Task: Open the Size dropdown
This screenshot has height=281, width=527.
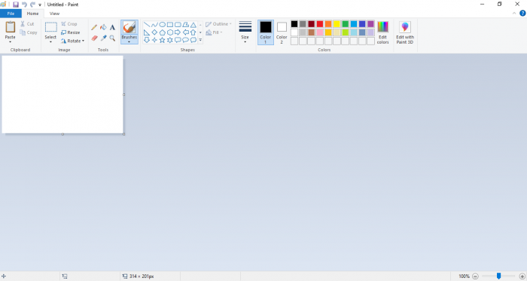Action: click(245, 32)
